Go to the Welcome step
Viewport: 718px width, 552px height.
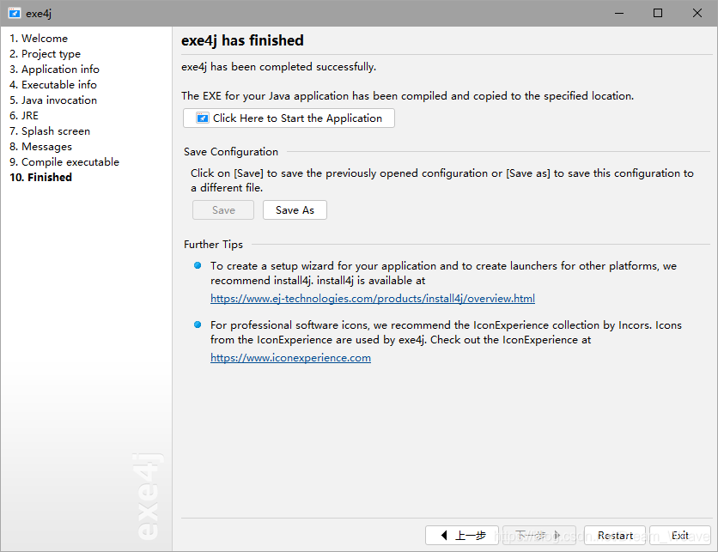(39, 39)
